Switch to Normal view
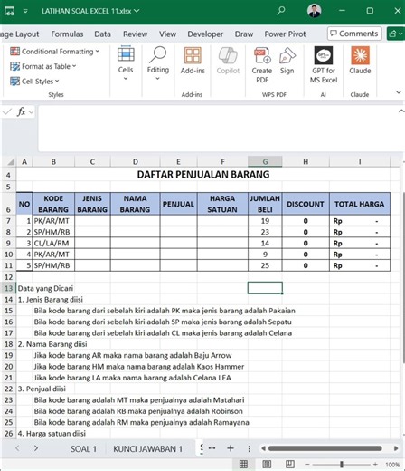Image resolution: width=405 pixels, height=471 pixels. tap(243, 464)
